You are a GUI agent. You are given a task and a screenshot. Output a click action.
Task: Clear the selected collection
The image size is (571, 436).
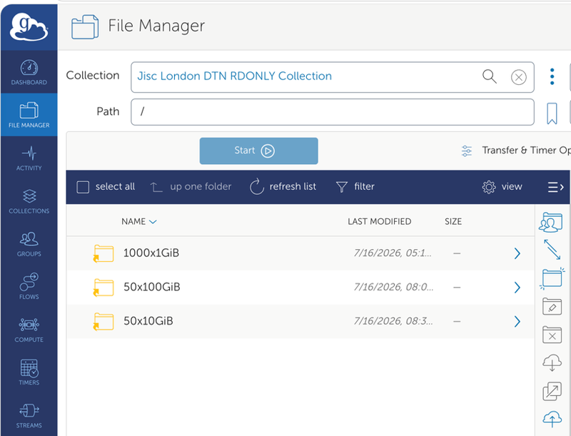(x=519, y=77)
